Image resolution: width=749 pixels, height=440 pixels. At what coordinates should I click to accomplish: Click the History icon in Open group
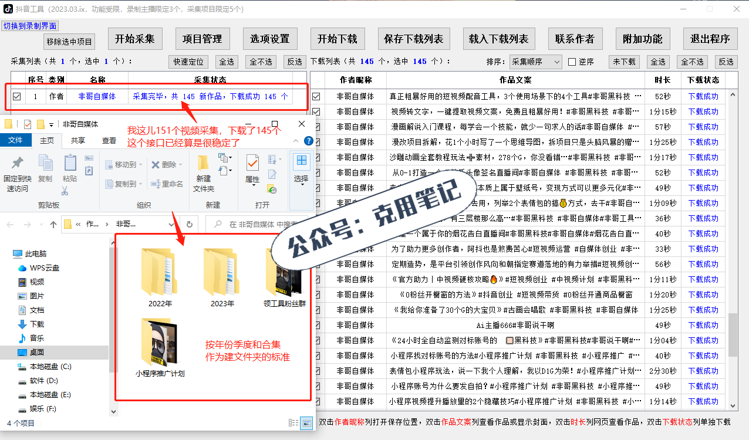click(272, 189)
